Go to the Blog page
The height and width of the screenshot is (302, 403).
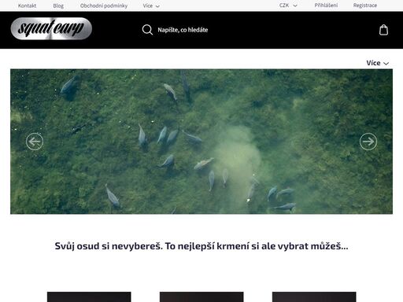pos(58,6)
